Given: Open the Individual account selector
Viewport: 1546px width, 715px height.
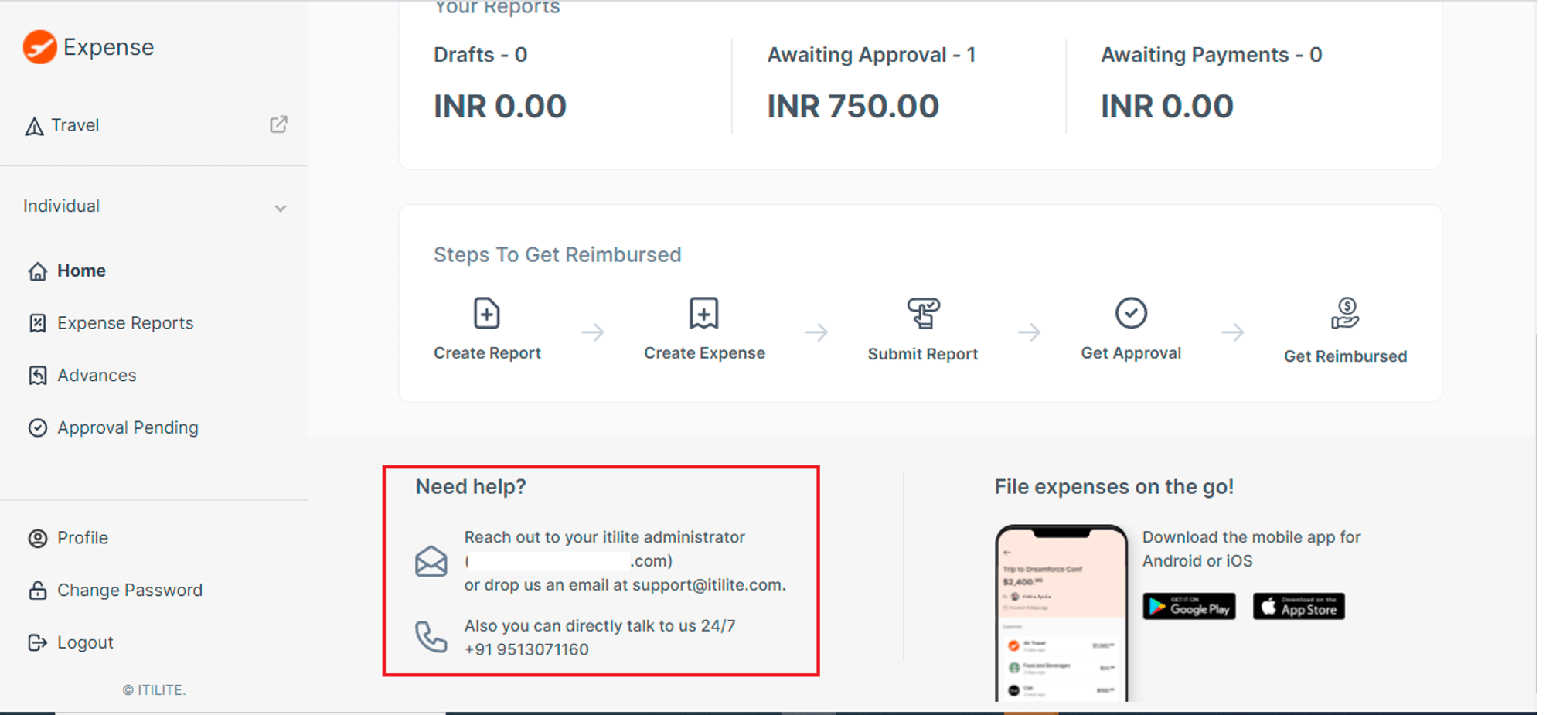Looking at the screenshot, I should click(154, 206).
